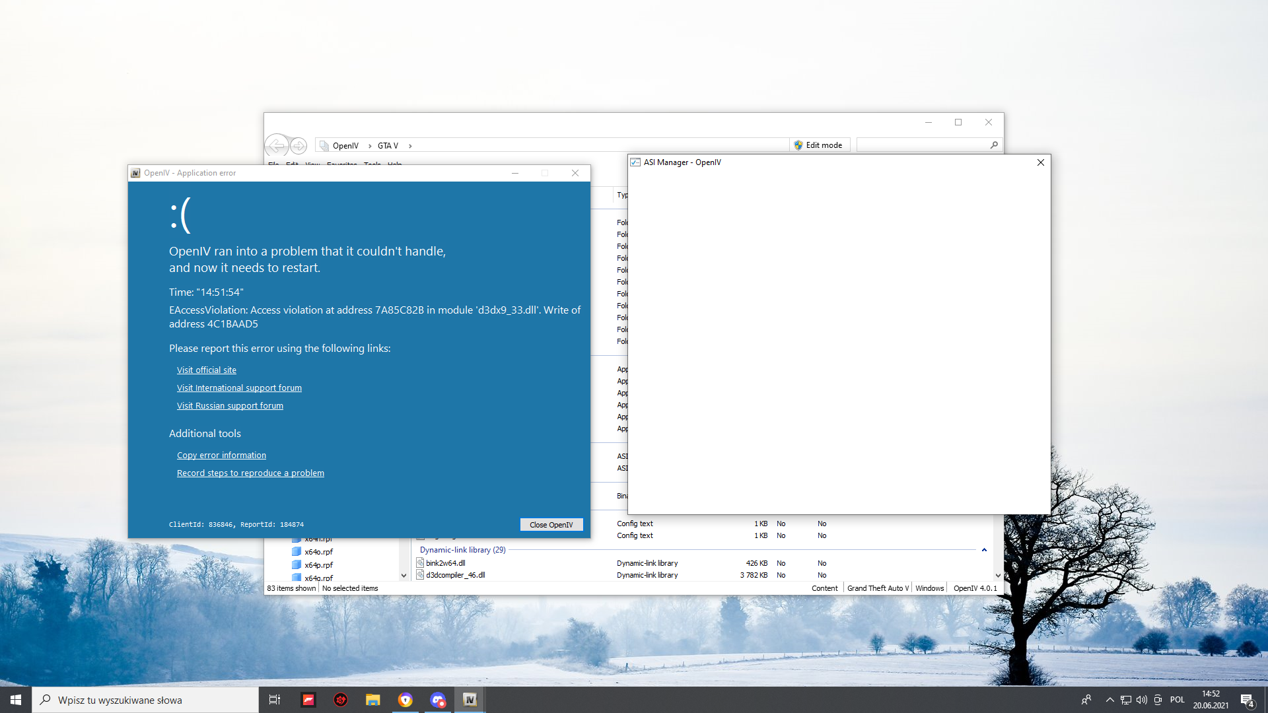Click Visit official site link
Viewport: 1268px width, 713px height.
206,370
